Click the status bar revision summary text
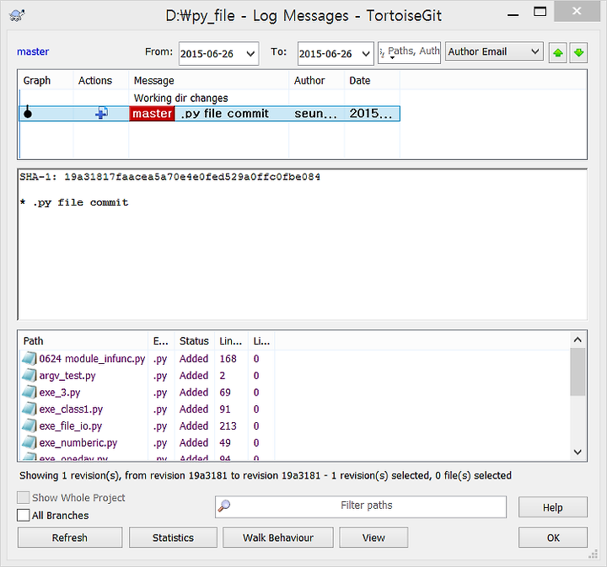Viewport: 607px width, 567px height. coord(266,475)
